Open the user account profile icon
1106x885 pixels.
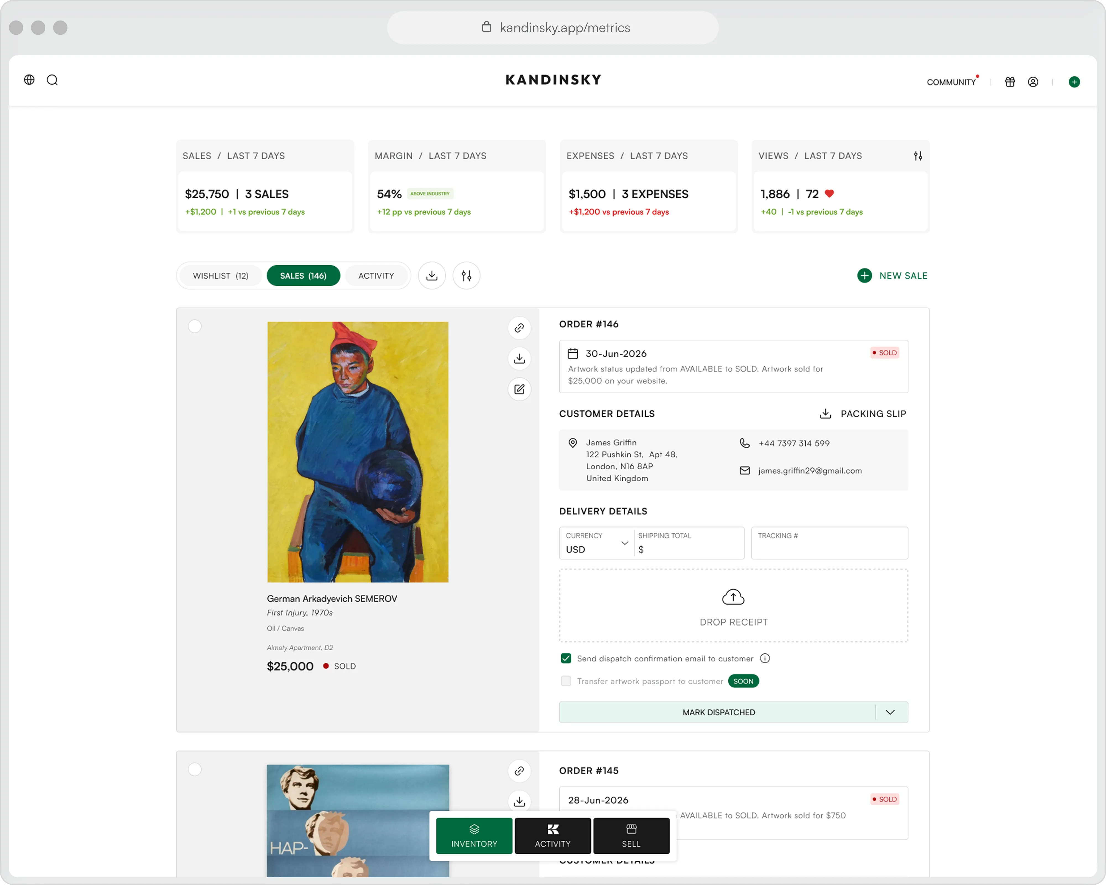click(x=1033, y=82)
